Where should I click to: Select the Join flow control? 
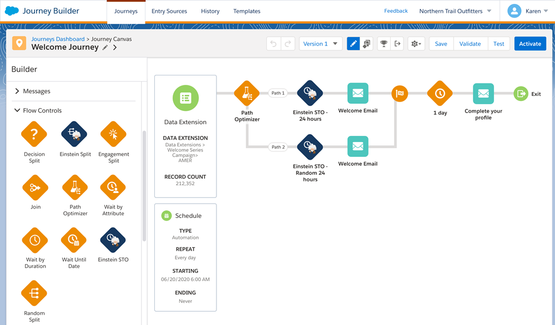tap(35, 187)
